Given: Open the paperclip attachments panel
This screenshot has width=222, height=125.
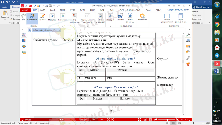Looking at the screenshot, I should coord(188,58).
